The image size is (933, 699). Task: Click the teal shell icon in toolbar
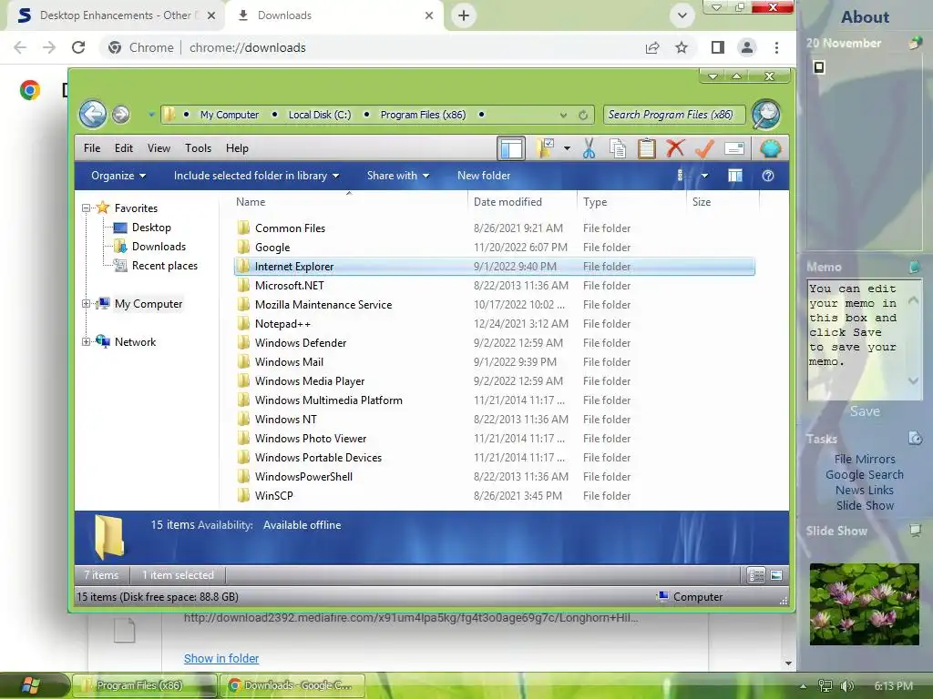(771, 148)
